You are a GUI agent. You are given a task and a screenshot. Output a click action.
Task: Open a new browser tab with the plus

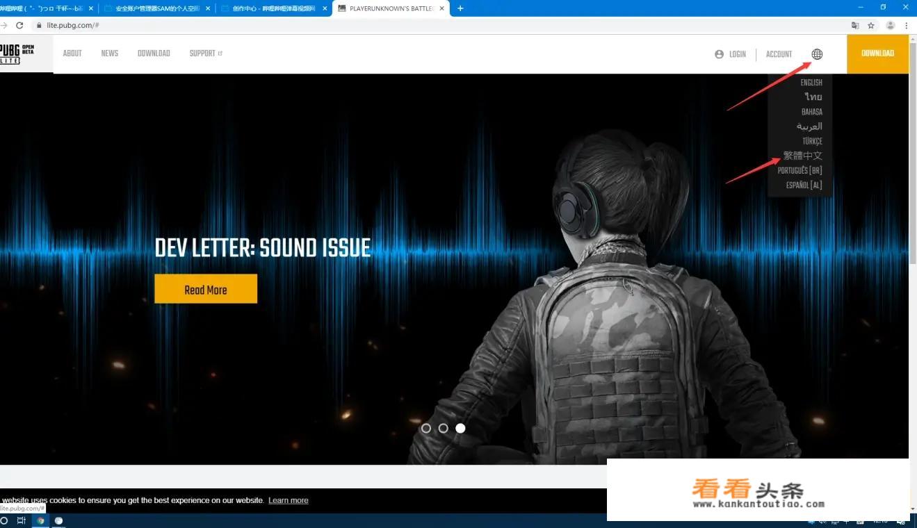click(460, 8)
